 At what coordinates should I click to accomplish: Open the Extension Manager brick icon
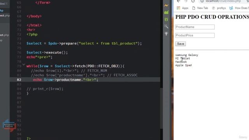(x=166, y=12)
